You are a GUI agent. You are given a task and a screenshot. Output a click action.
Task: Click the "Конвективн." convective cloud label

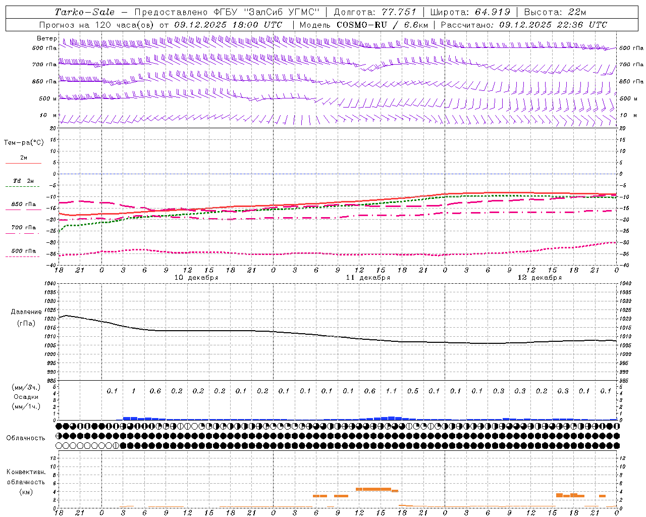tap(26, 472)
